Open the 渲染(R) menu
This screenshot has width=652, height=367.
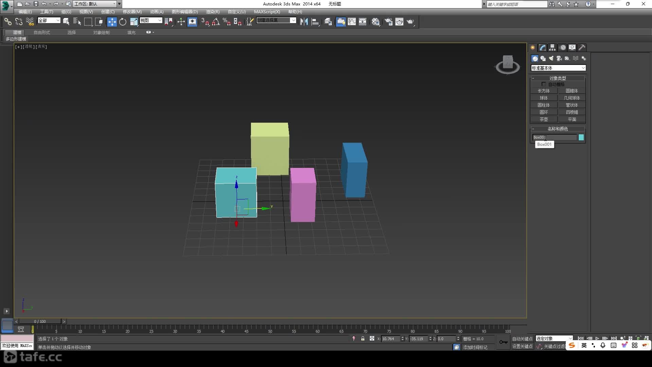(213, 12)
